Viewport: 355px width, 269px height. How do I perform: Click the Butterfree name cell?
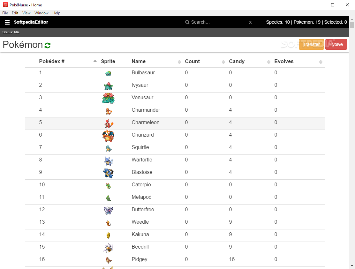pos(143,210)
